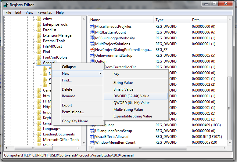Click the NewProjectDialogPreferredLanguage string icon
This screenshot has height=162, width=237.
[x=92, y=49]
